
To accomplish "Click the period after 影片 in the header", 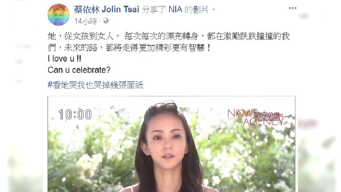I will coord(214,10).
